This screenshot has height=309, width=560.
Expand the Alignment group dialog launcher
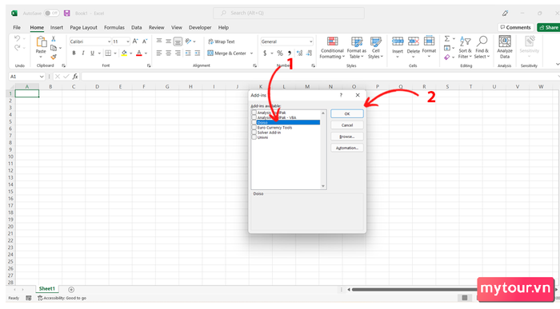pyautogui.click(x=254, y=65)
